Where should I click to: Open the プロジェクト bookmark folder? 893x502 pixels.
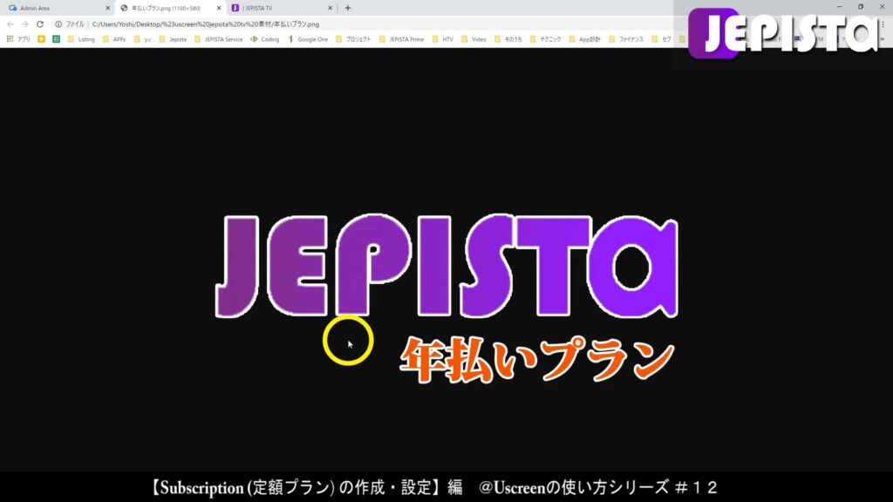coord(353,39)
